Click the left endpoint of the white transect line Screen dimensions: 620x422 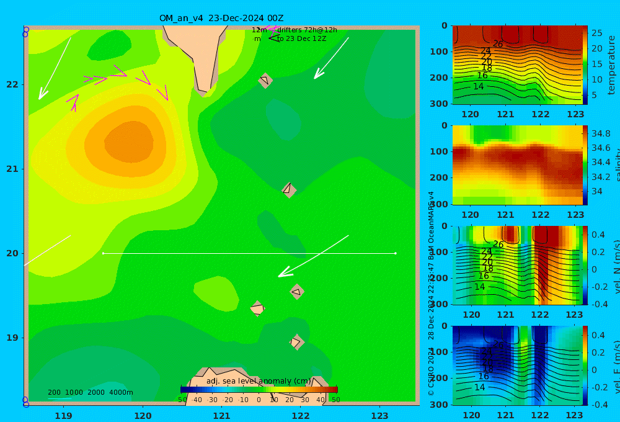103,253
